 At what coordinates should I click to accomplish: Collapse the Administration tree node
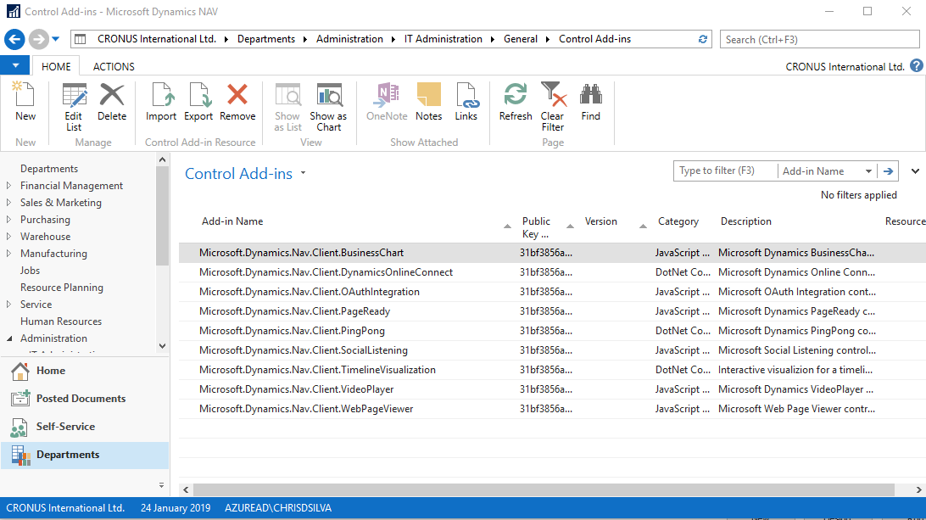[x=8, y=338]
